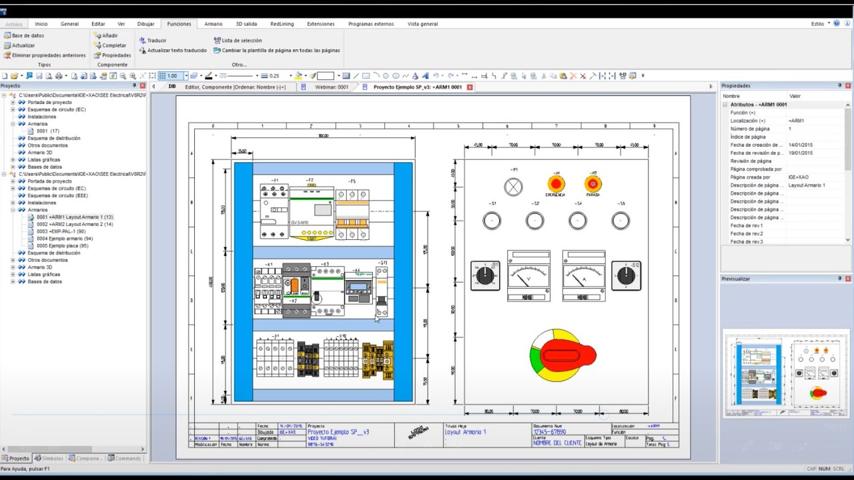Select the ellipse drawing tool
854x480 pixels.
click(x=396, y=76)
